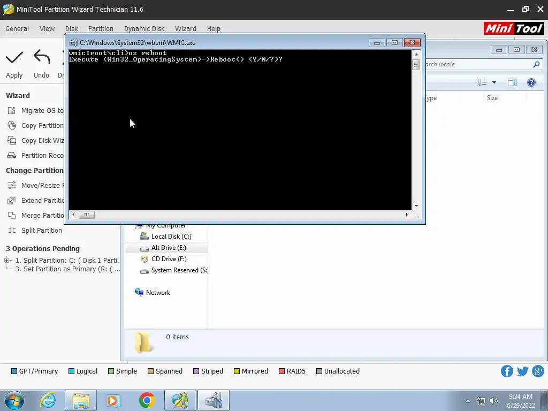The width and height of the screenshot is (548, 411).
Task: Click the volume speaker tray icon
Action: click(x=494, y=401)
